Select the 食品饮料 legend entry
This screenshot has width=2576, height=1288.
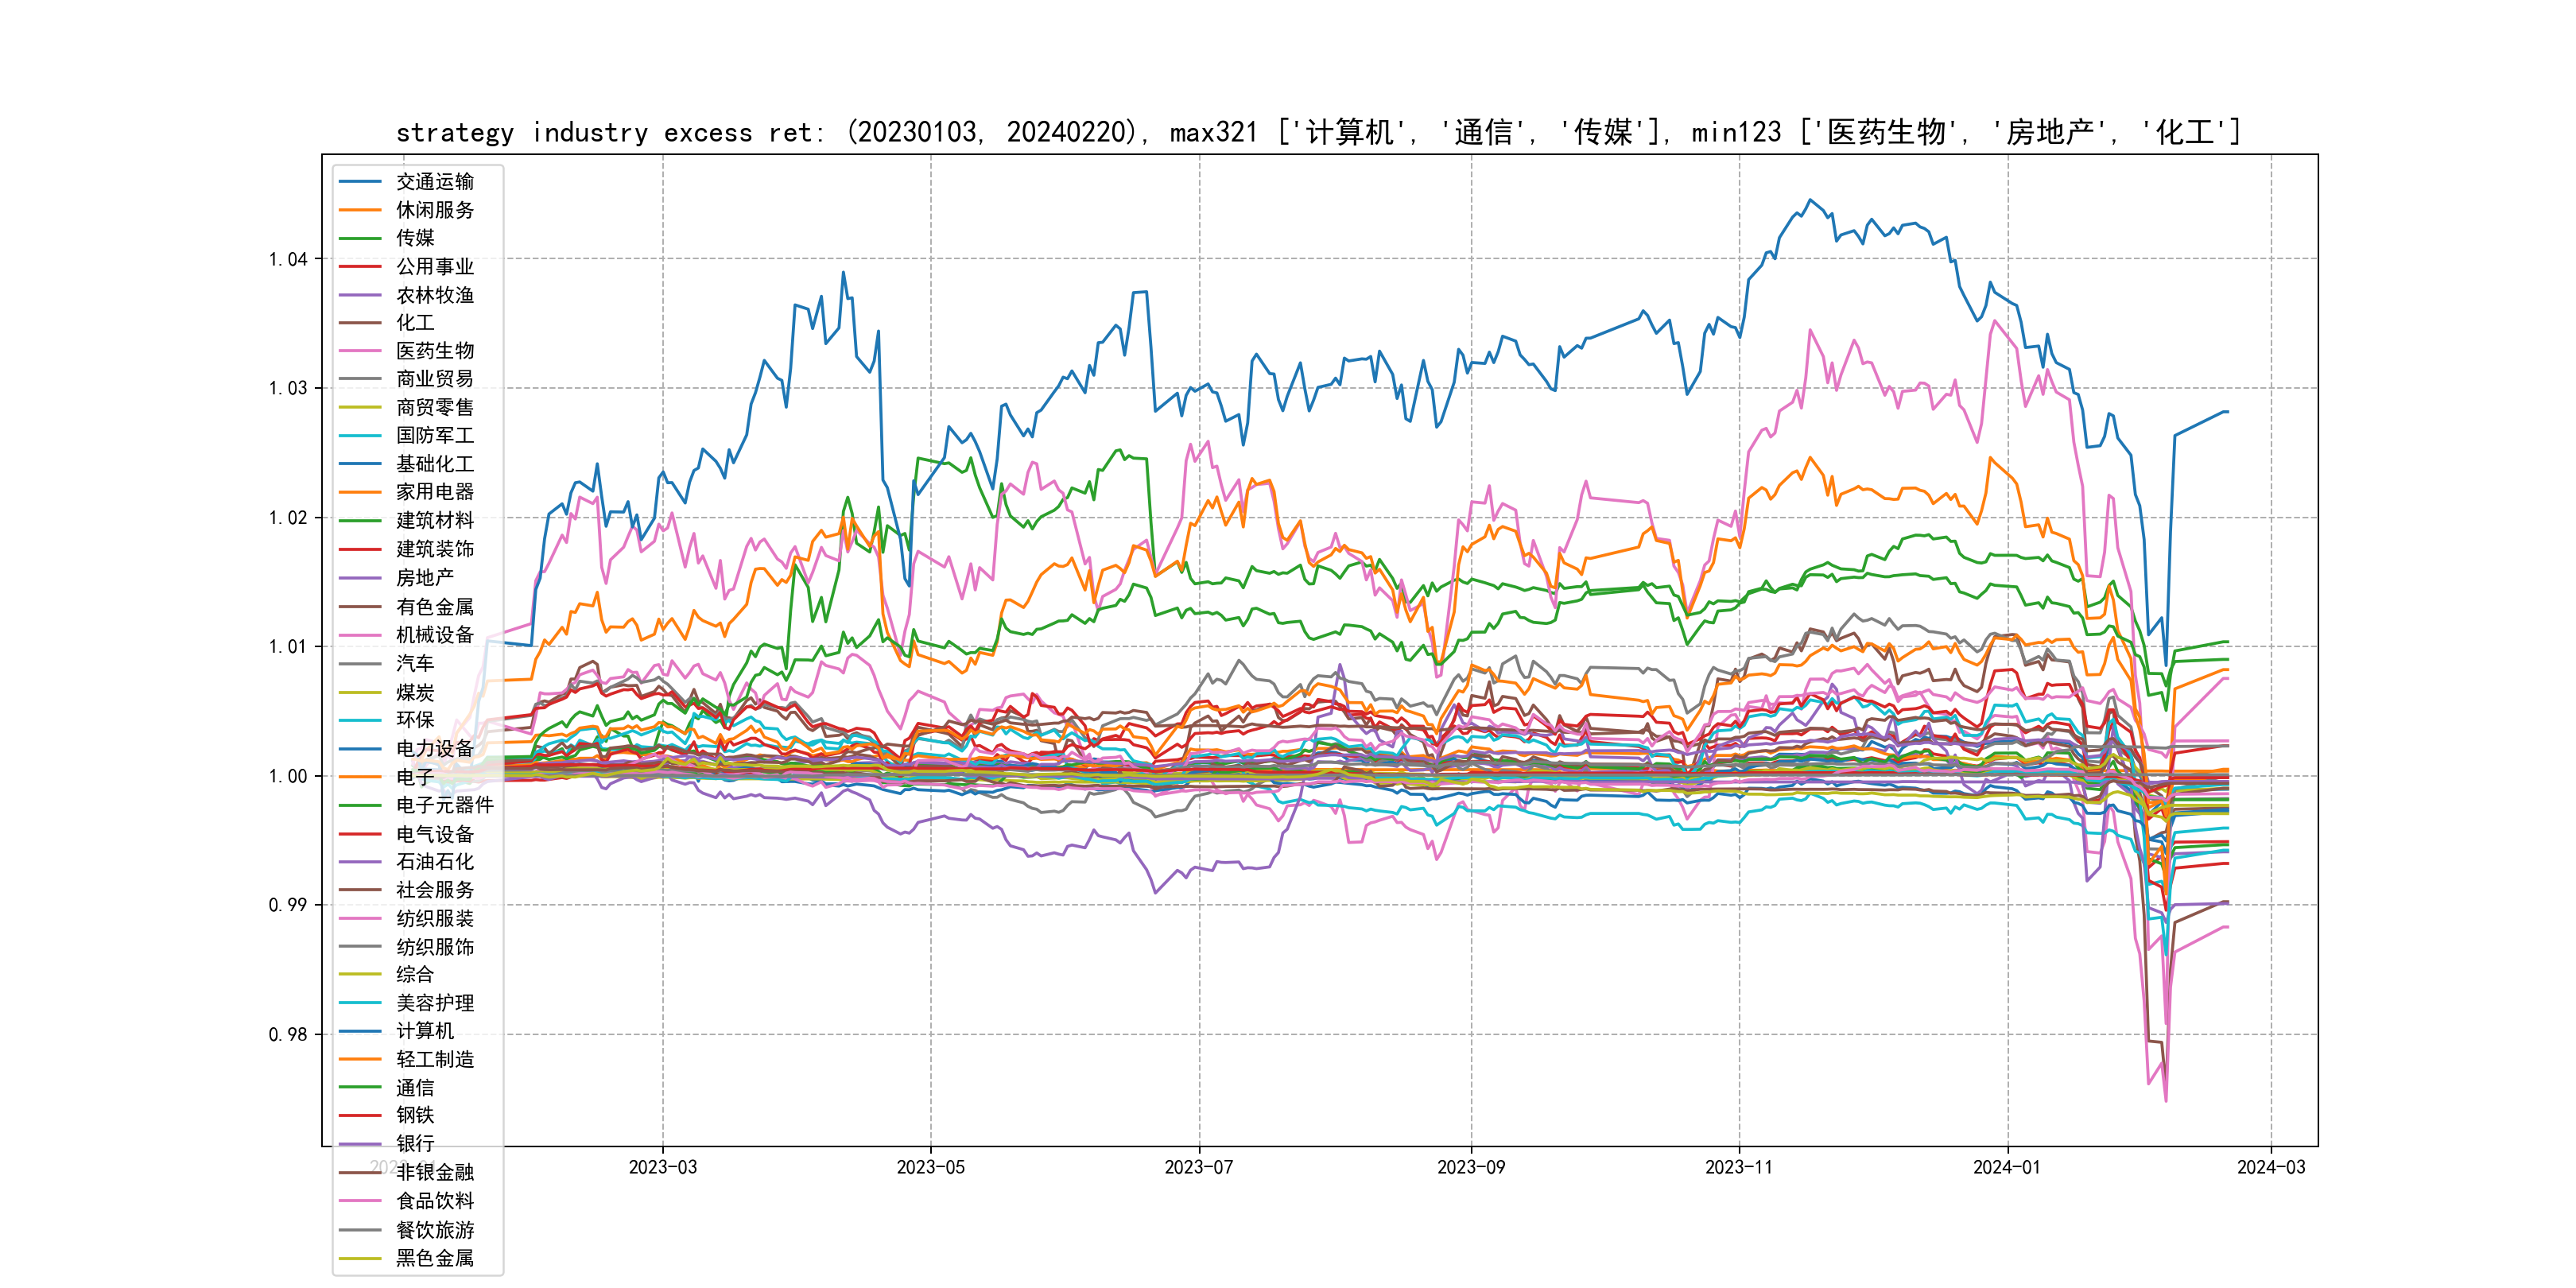(x=434, y=1201)
